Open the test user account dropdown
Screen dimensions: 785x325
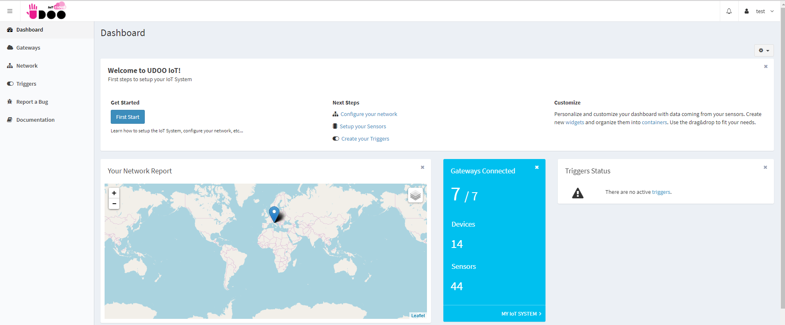coord(760,11)
